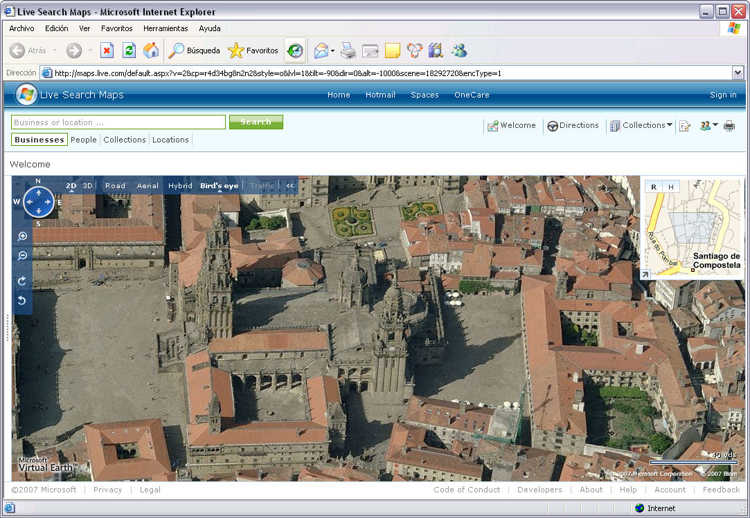Click the yellow note Discuss icon
The height and width of the screenshot is (518, 750).
pyautogui.click(x=392, y=50)
